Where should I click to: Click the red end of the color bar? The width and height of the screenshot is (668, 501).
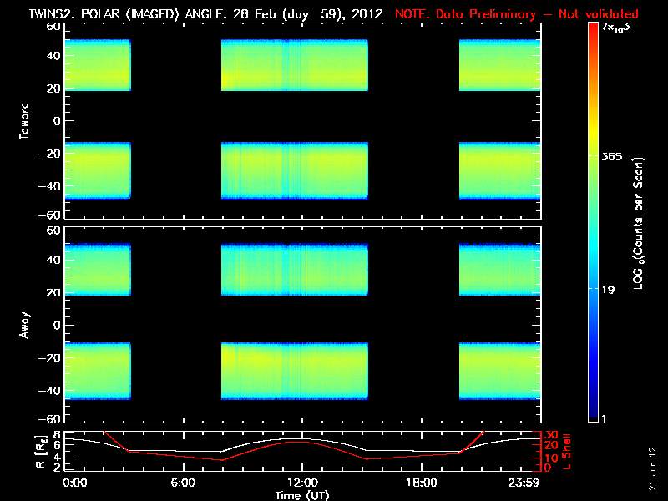pyautogui.click(x=593, y=33)
